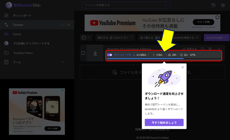Click the Torrents up-down arrows icon
Screen dimensions: 230x140
[x=6, y=25]
